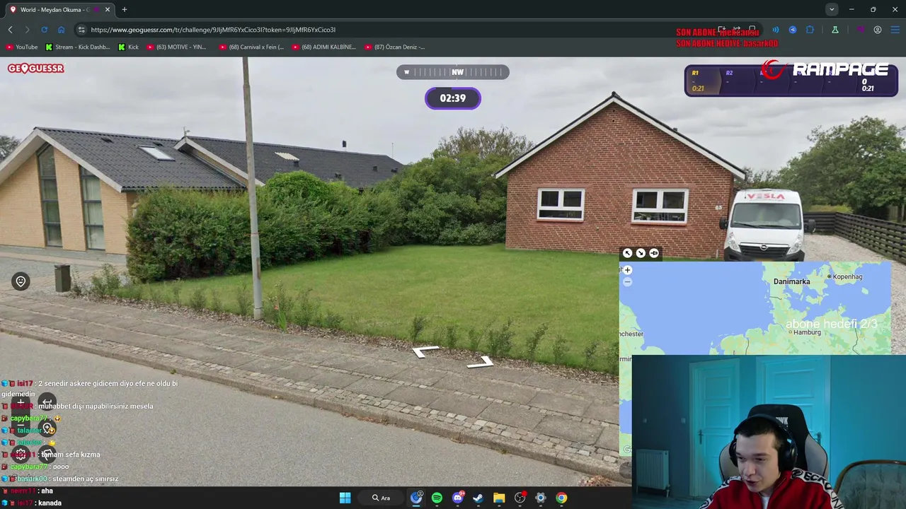Open Google Chrome from the taskbar
The height and width of the screenshot is (509, 906).
pos(561,498)
